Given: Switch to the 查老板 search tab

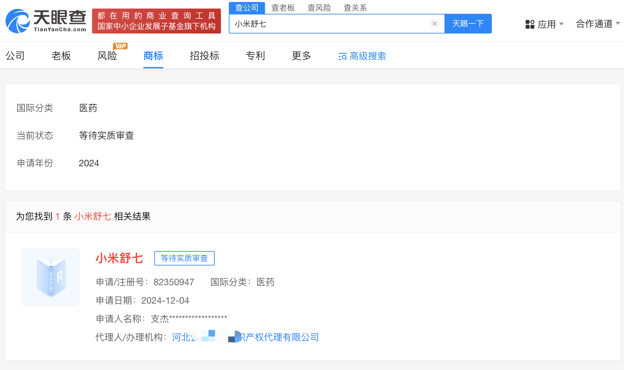Looking at the screenshot, I should [x=283, y=8].
